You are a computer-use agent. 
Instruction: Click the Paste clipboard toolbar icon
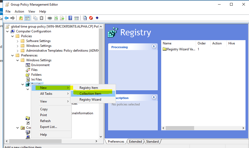click(x=41, y=18)
